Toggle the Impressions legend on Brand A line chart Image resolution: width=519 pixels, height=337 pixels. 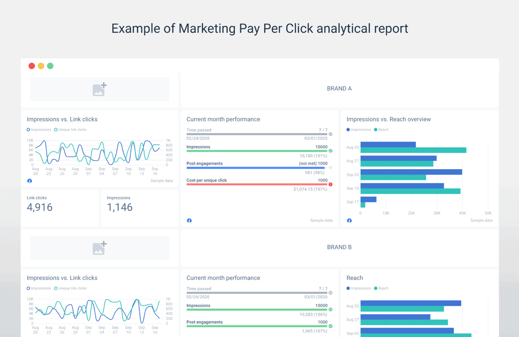[x=38, y=129]
